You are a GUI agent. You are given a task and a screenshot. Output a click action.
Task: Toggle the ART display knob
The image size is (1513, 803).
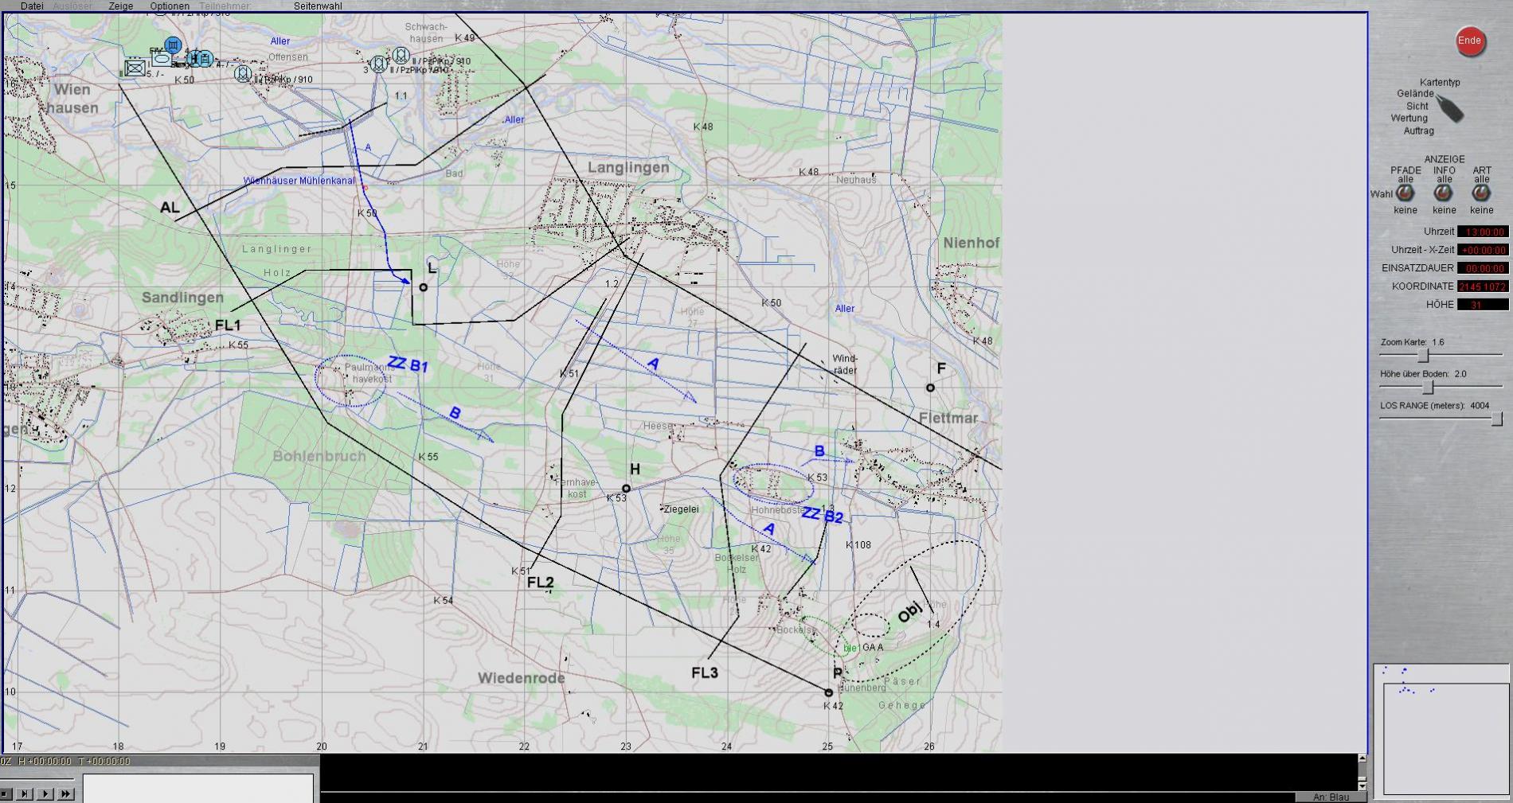click(x=1481, y=193)
